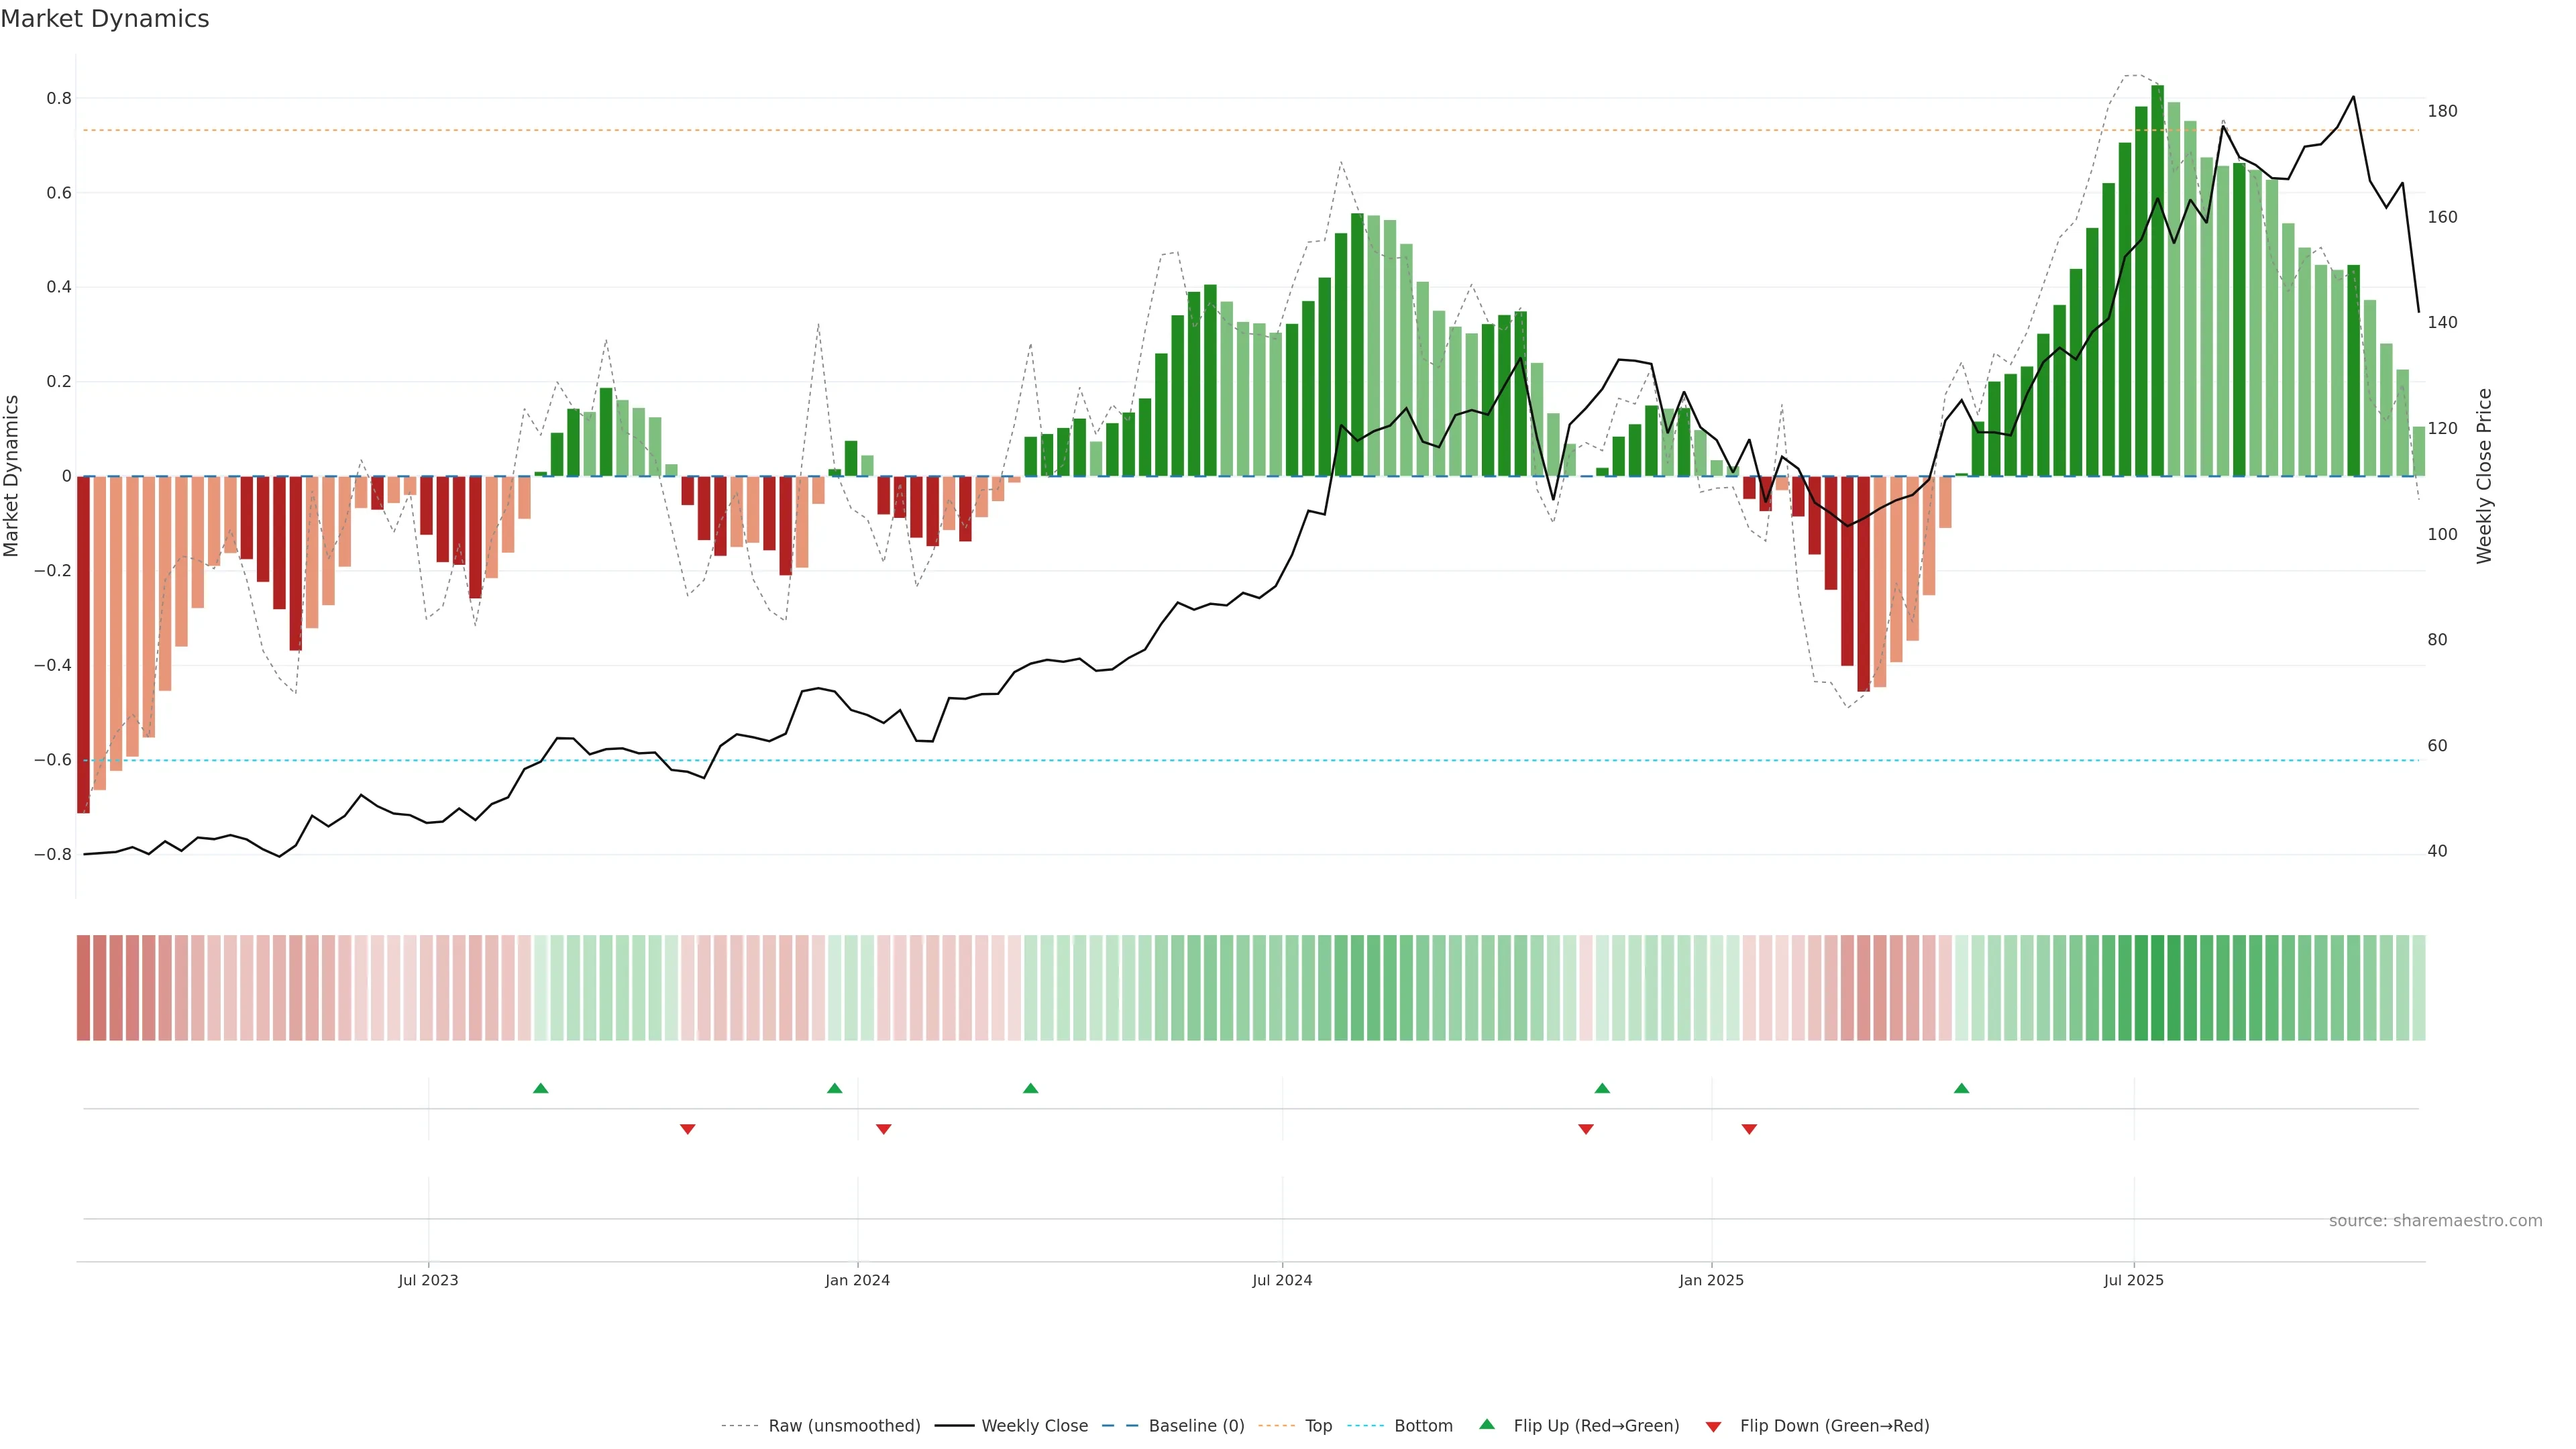
Task: Click the green flip-up triangle before Jan 2024
Action: 835,1088
